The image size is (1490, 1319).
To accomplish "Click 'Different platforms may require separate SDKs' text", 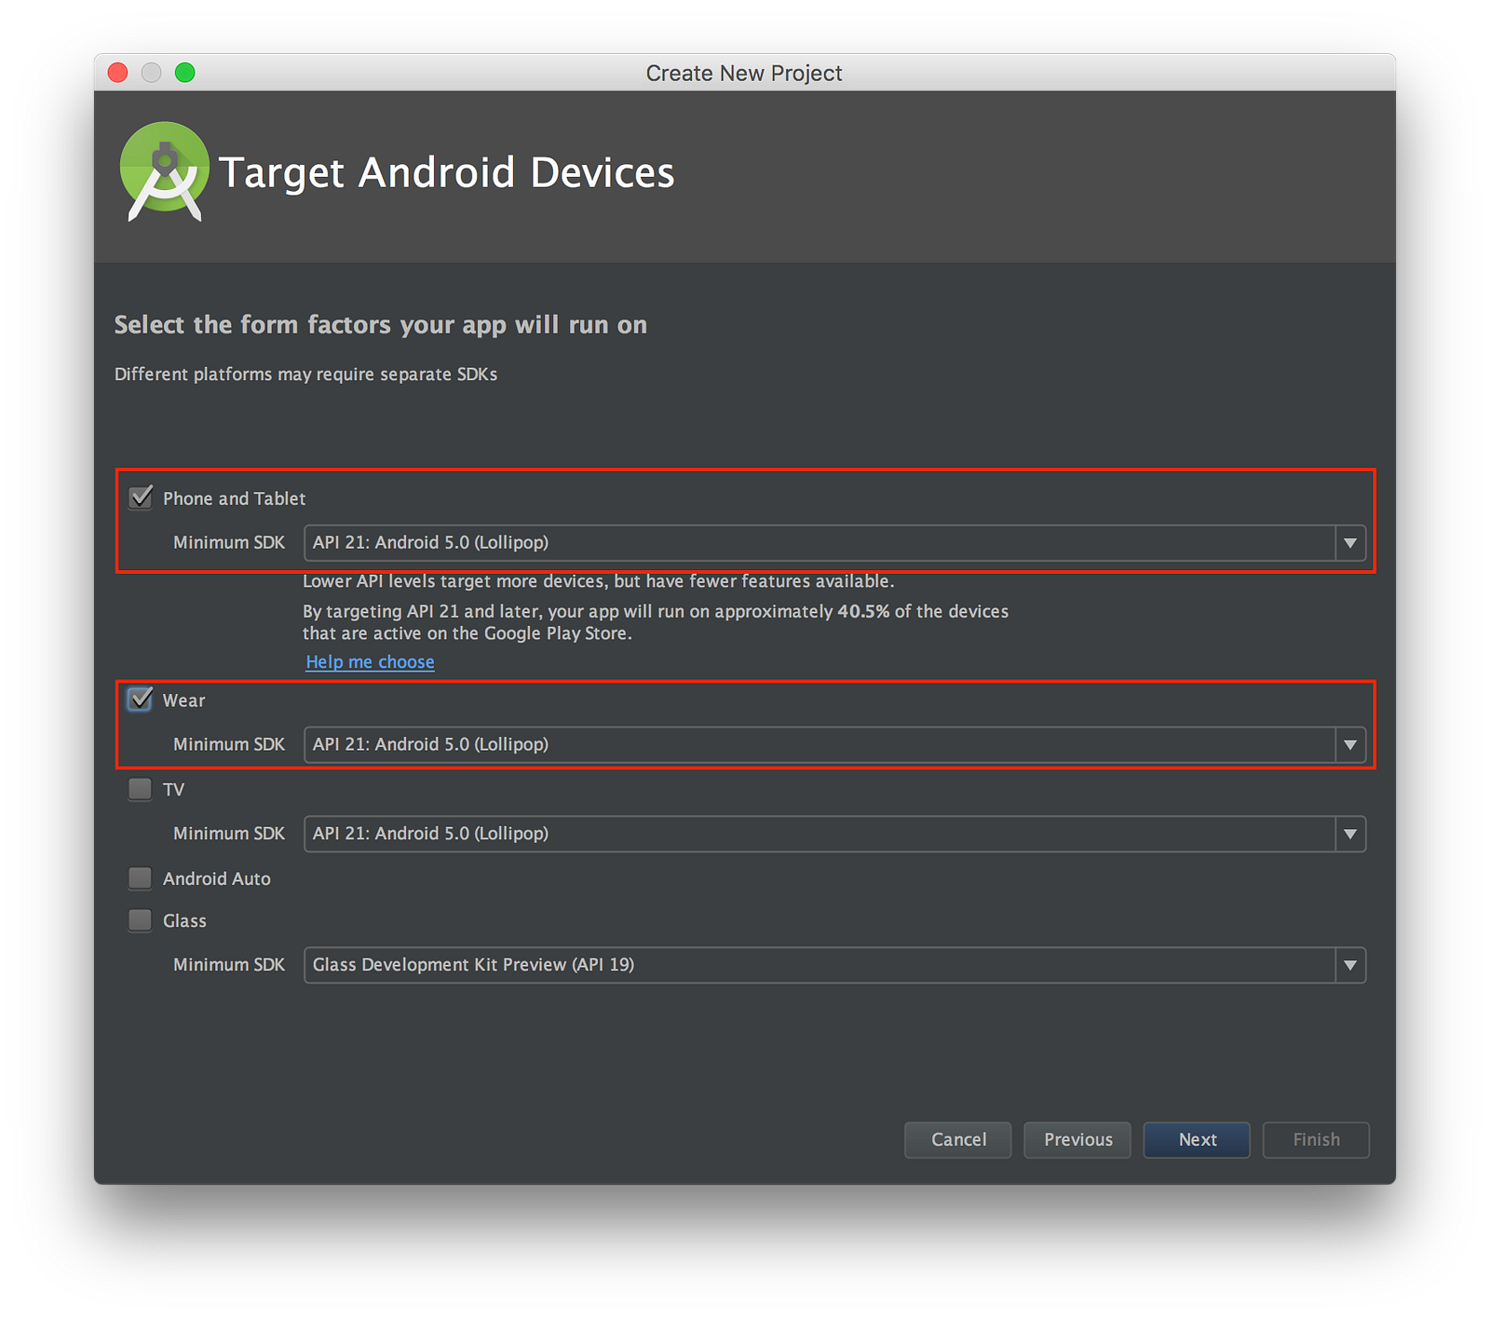I will pyautogui.click(x=305, y=374).
